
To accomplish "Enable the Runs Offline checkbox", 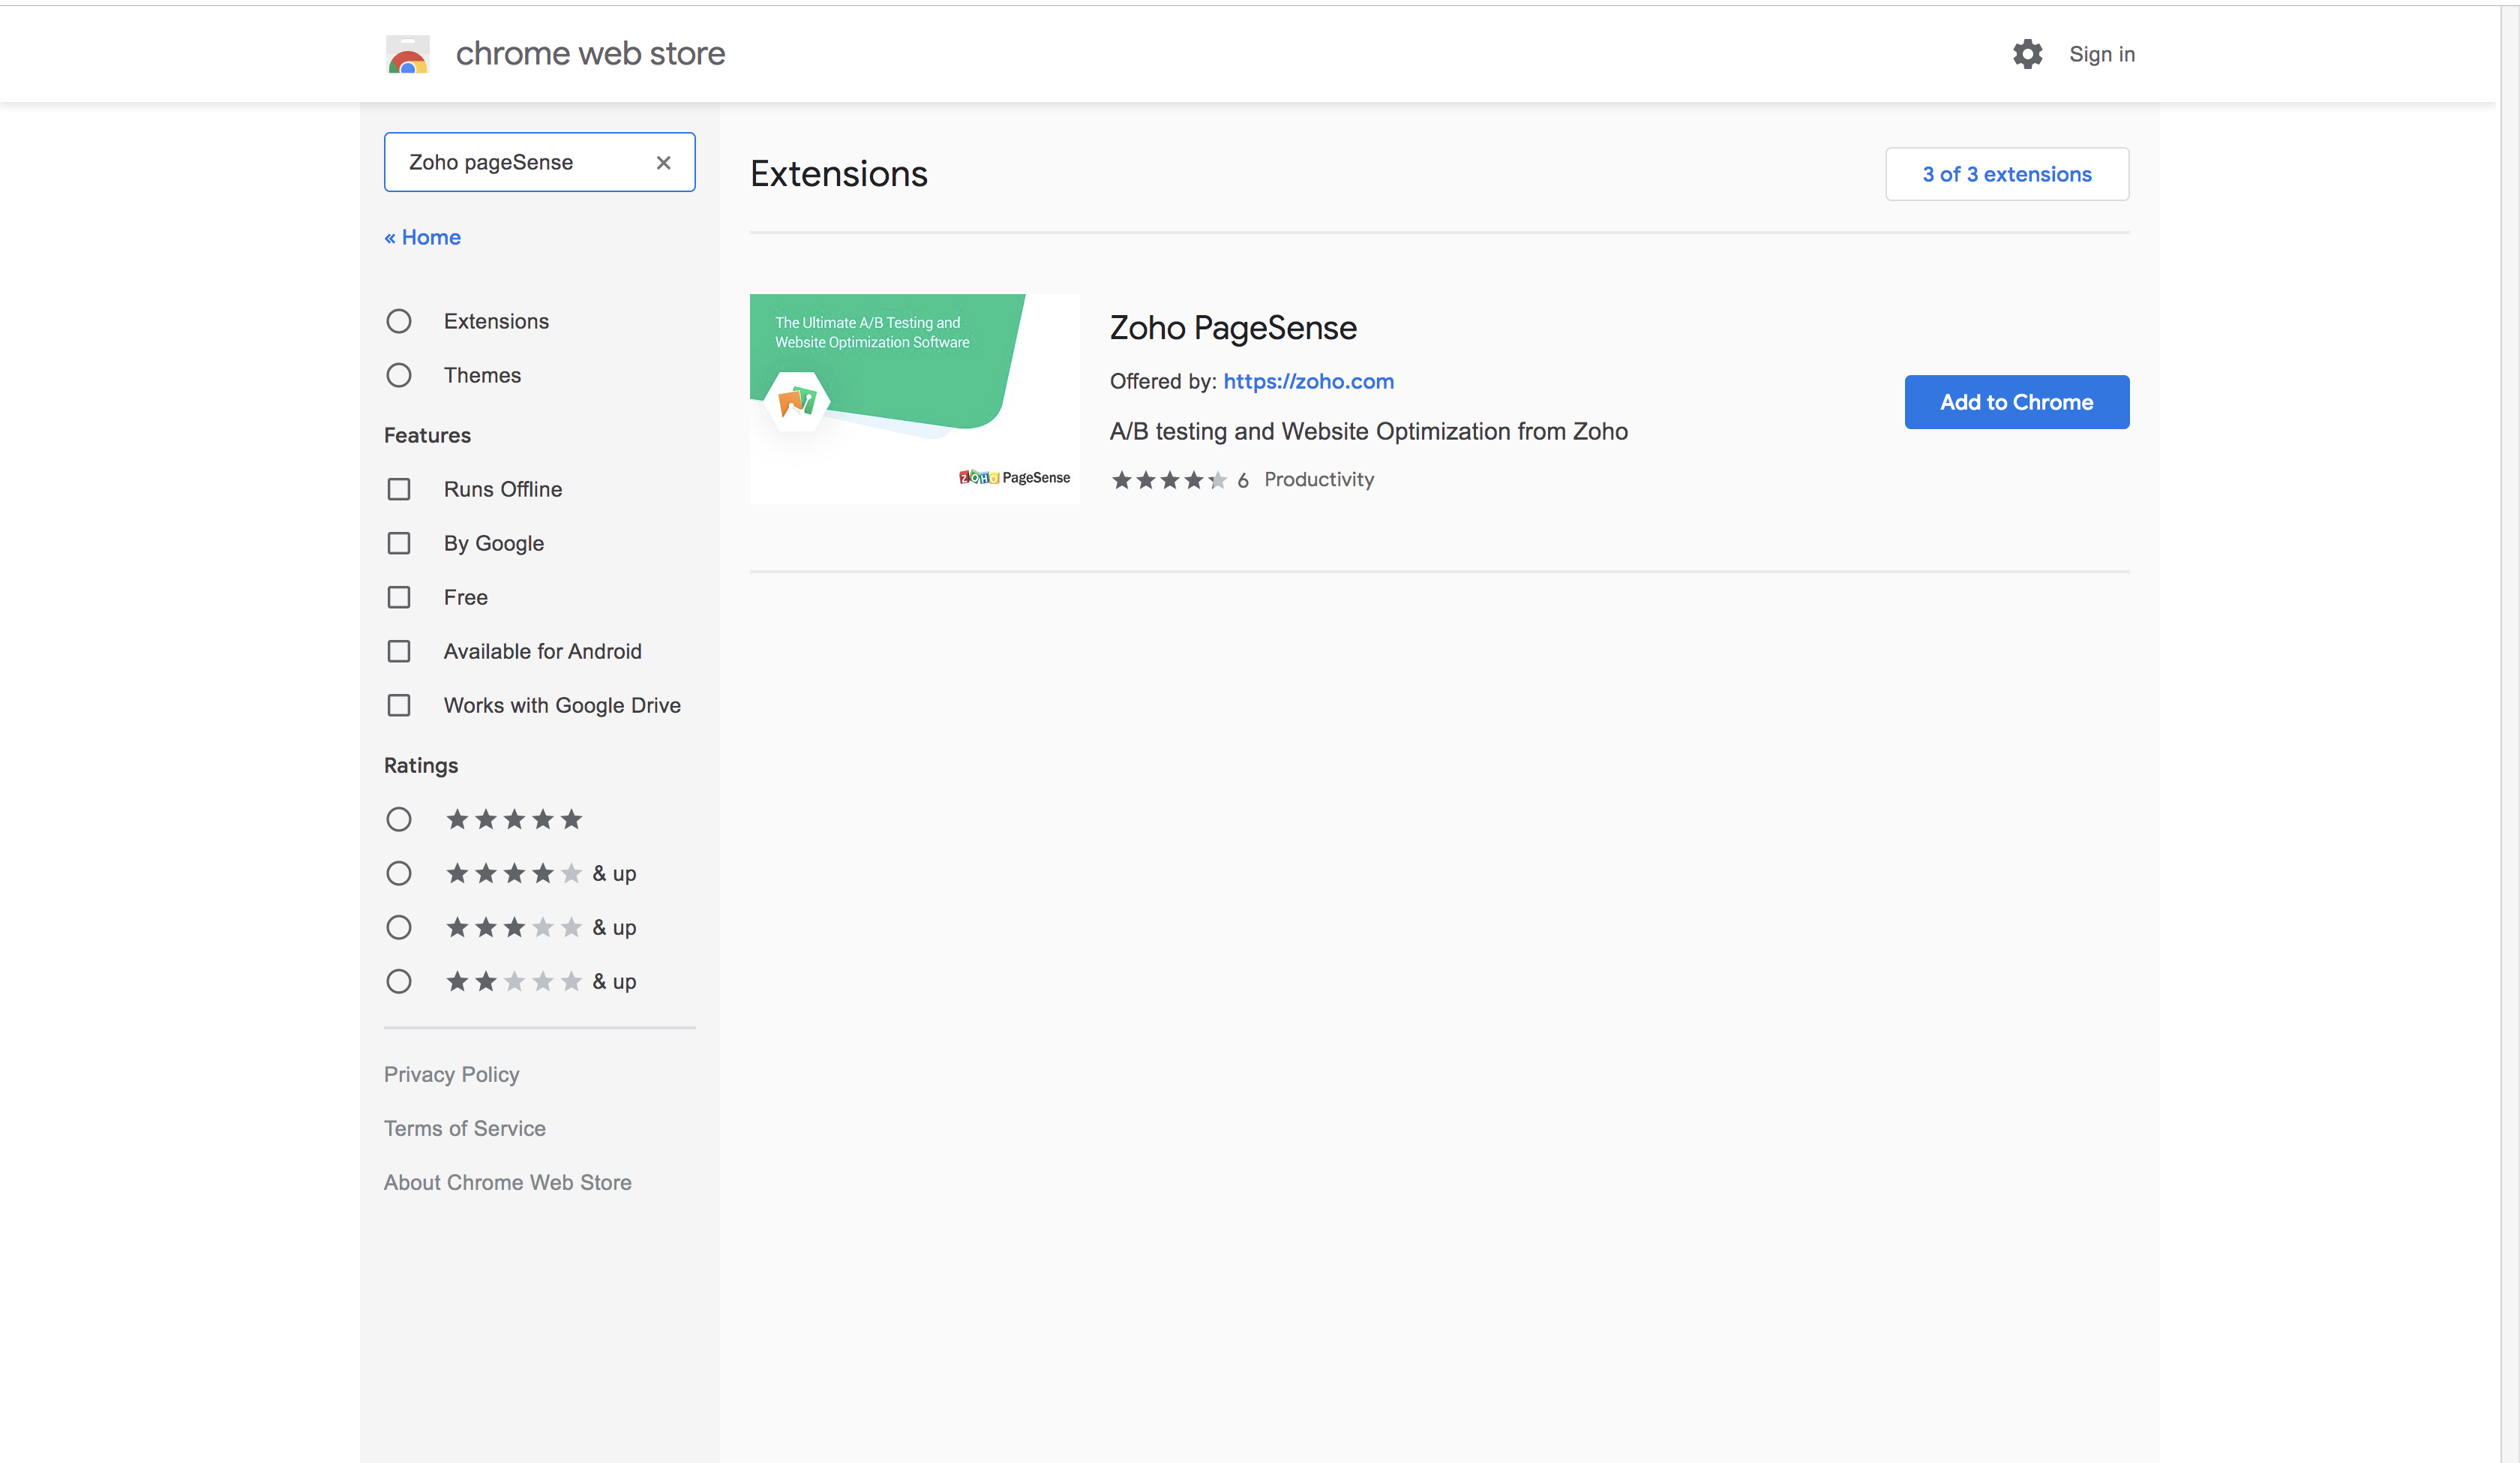I will 399,489.
